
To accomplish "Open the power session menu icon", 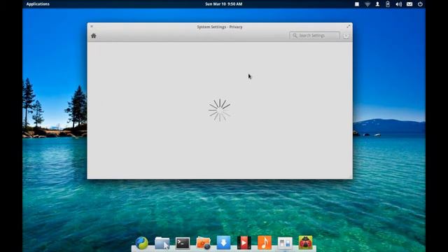I will click(x=420, y=4).
